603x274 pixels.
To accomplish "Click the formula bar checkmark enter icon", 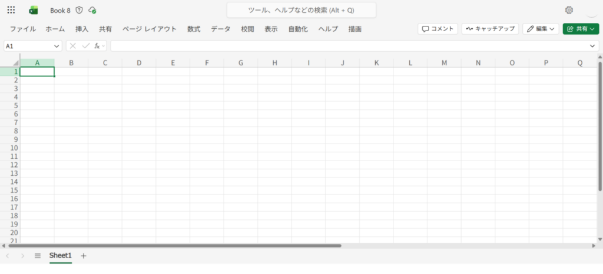I will [86, 46].
